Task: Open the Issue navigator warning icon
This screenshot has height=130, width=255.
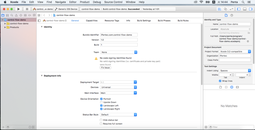Action: click(x=16, y=15)
